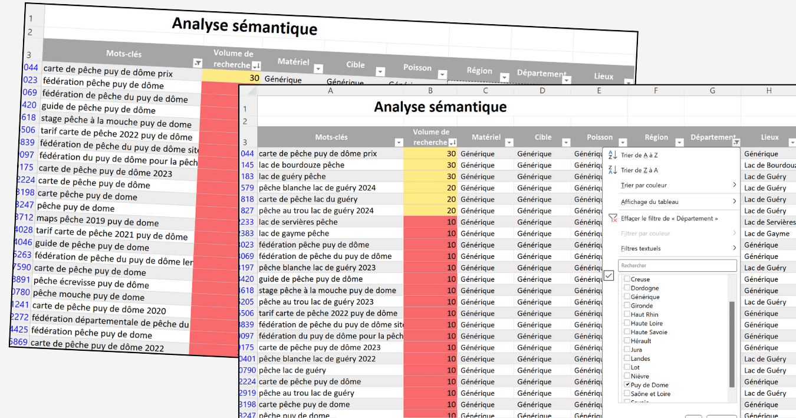Choose Trier de A à Z

coord(639,155)
